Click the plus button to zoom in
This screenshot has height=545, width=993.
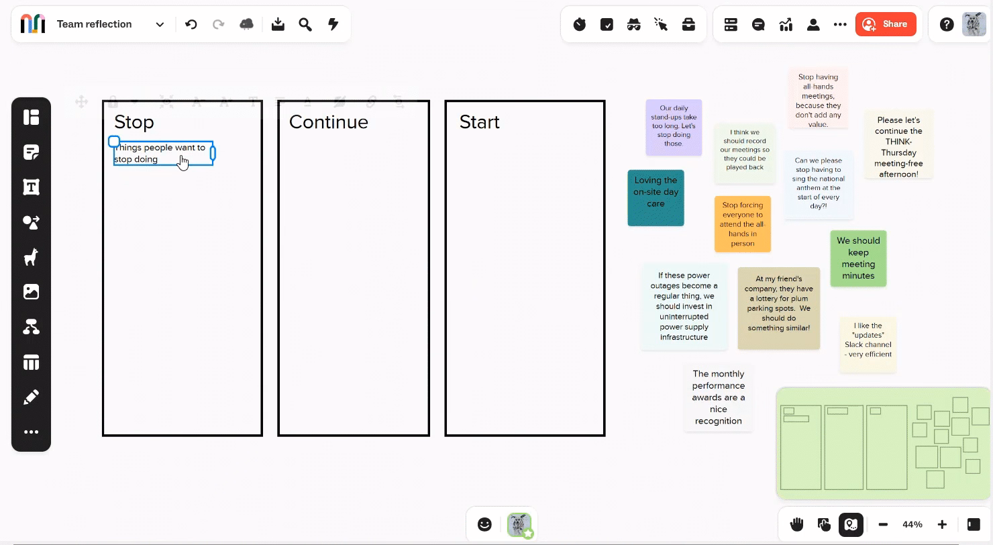(942, 524)
